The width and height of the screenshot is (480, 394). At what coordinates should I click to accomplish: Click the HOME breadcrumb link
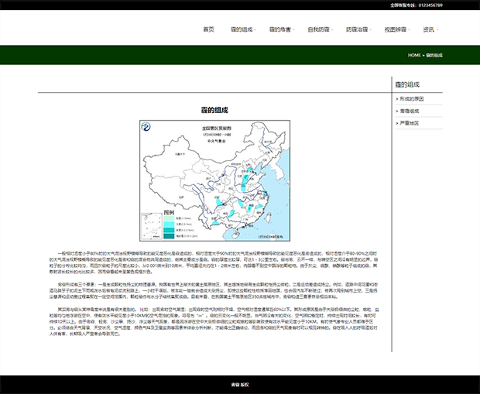414,56
